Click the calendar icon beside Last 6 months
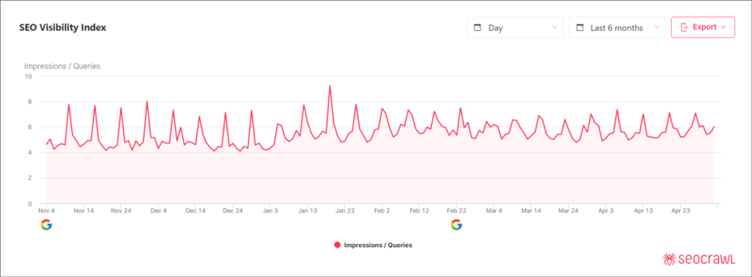Viewport: 752px width, 277px height. point(580,28)
